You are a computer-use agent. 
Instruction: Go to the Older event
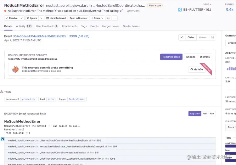point(191,37)
